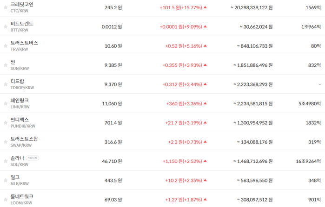The image size is (325, 207).
Task: Click 솔라나 price 46,710 원
Action: click(112, 161)
